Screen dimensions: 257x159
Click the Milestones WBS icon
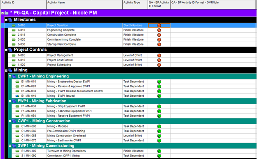[10, 20]
